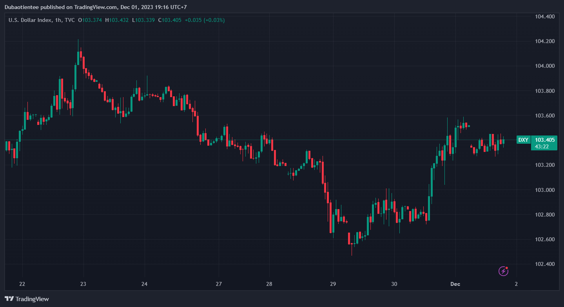The image size is (564, 307).
Task: Click the countdown timer 43:22
Action: pos(542,147)
